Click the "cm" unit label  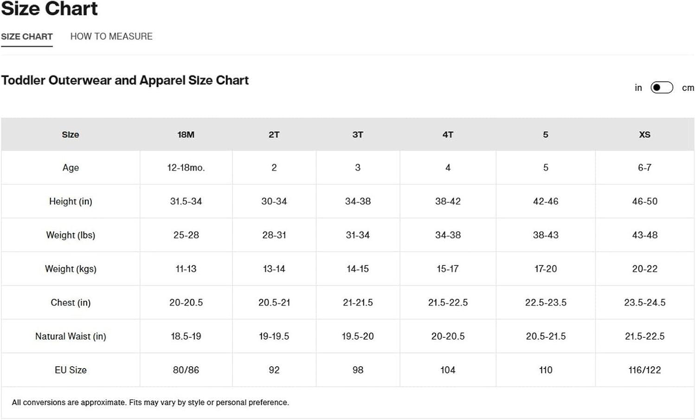pyautogui.click(x=688, y=88)
